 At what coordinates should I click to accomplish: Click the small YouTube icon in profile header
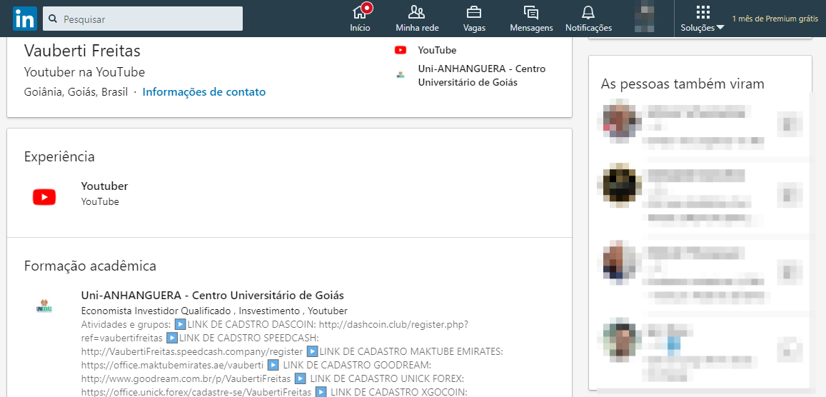point(401,51)
